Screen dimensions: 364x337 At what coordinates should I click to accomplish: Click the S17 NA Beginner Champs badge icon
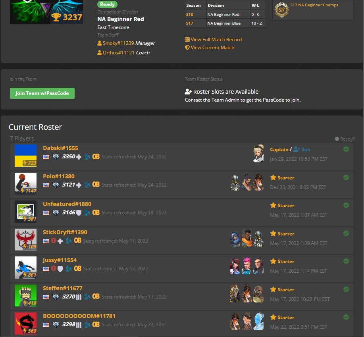tap(281, 10)
